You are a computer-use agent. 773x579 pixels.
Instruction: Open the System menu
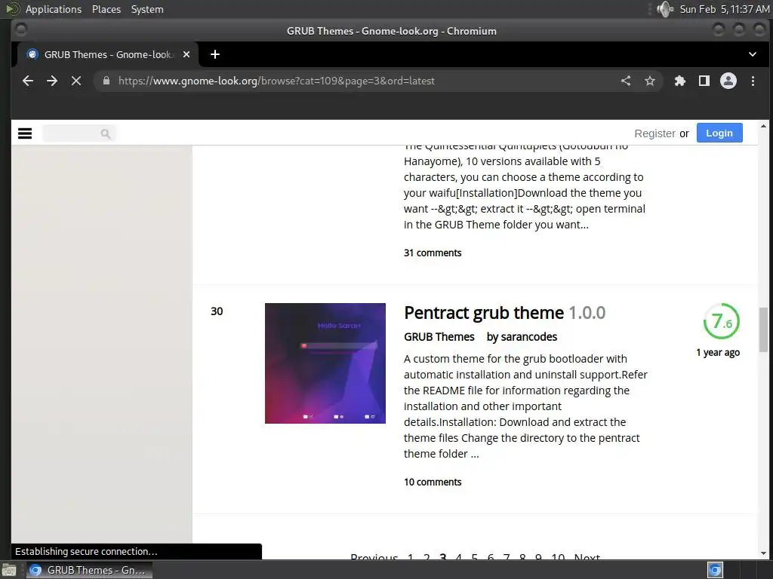click(x=147, y=9)
